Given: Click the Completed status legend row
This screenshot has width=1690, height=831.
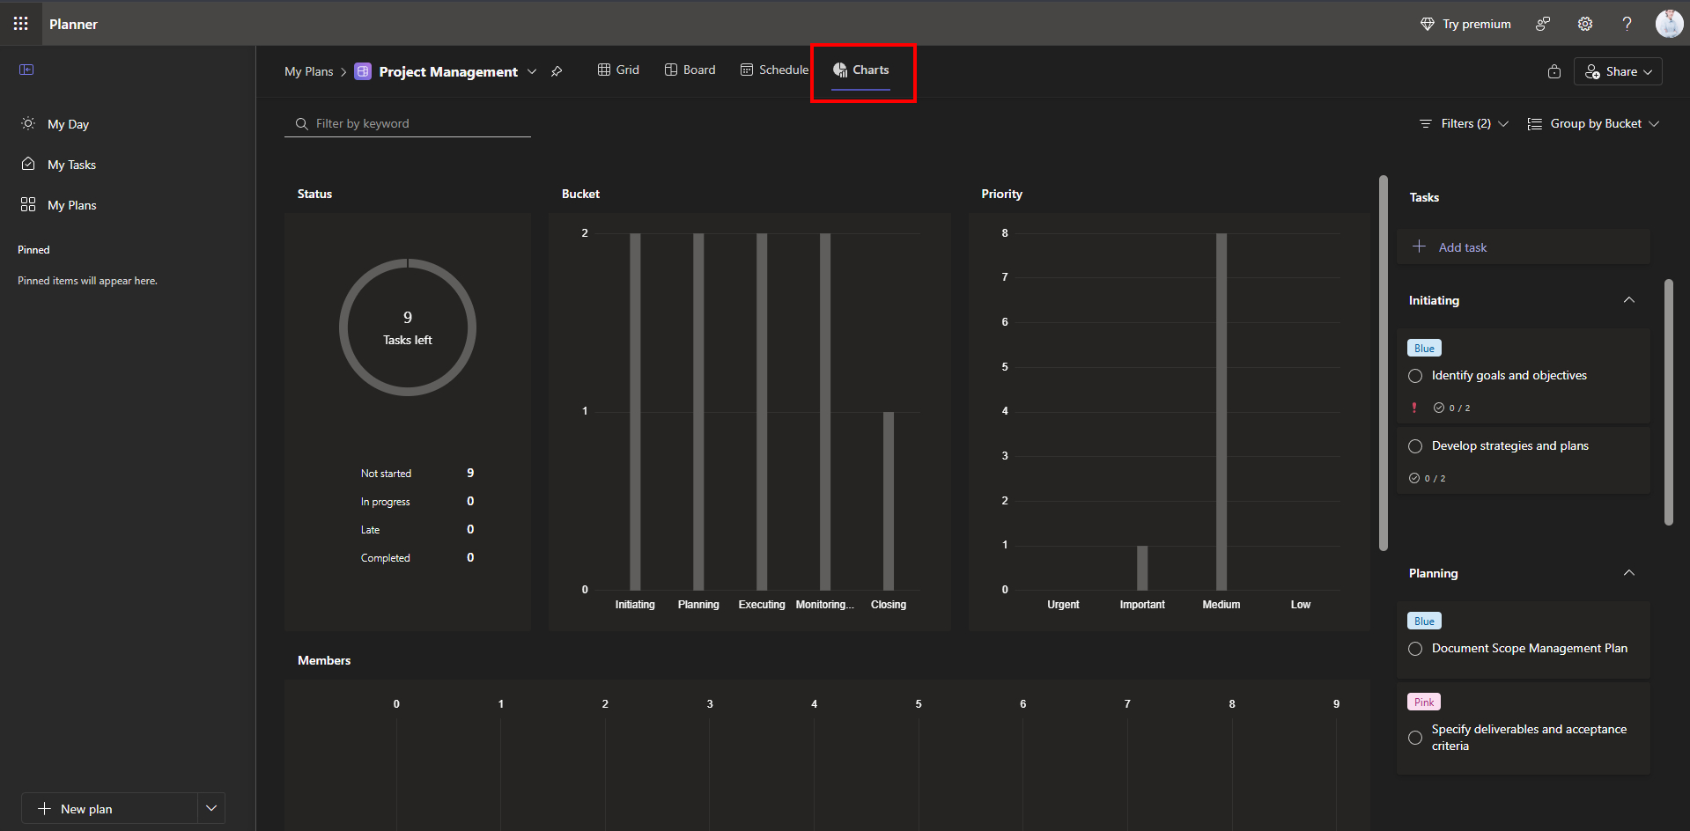Looking at the screenshot, I should click(x=417, y=557).
